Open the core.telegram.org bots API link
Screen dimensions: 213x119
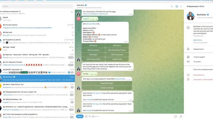[95, 14]
